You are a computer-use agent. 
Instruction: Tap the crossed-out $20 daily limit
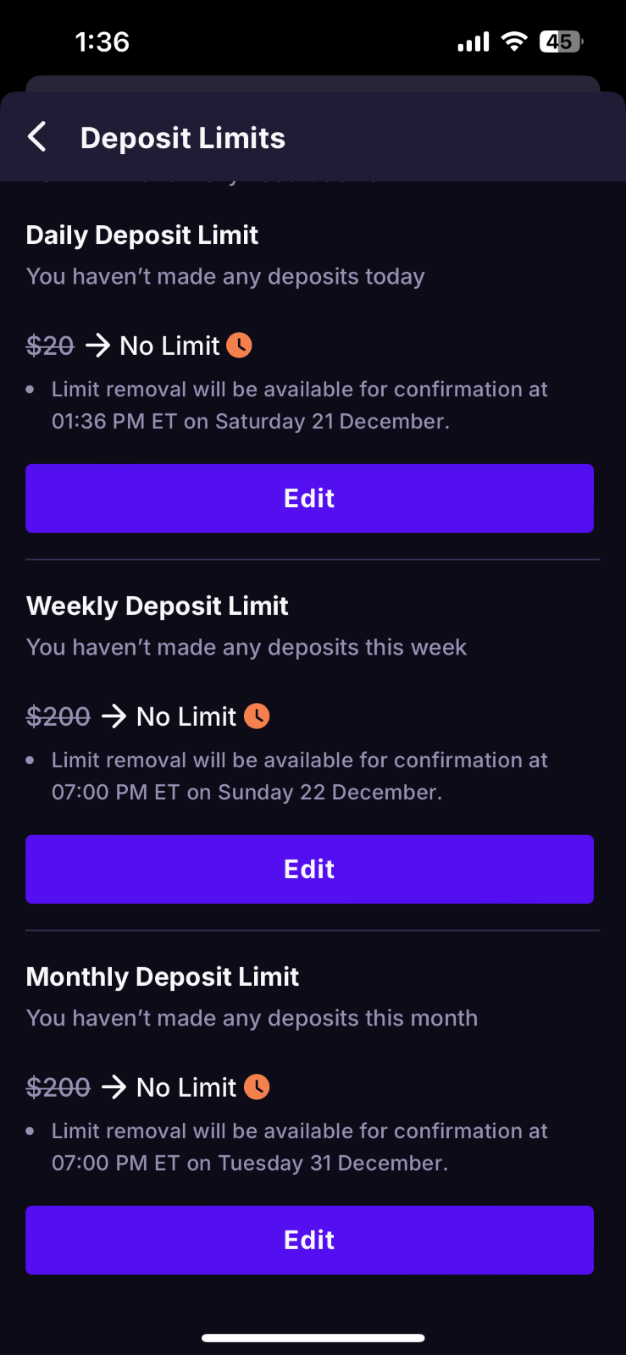[x=50, y=346]
